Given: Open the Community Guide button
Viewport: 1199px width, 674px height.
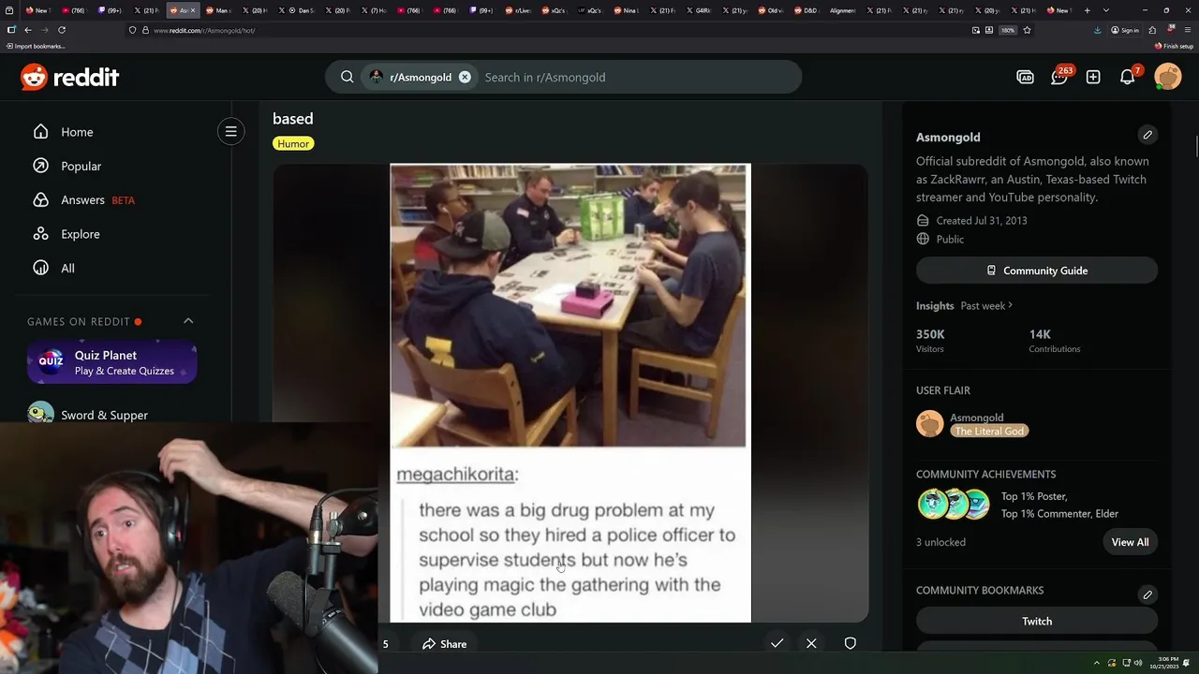Looking at the screenshot, I should pos(1037,271).
